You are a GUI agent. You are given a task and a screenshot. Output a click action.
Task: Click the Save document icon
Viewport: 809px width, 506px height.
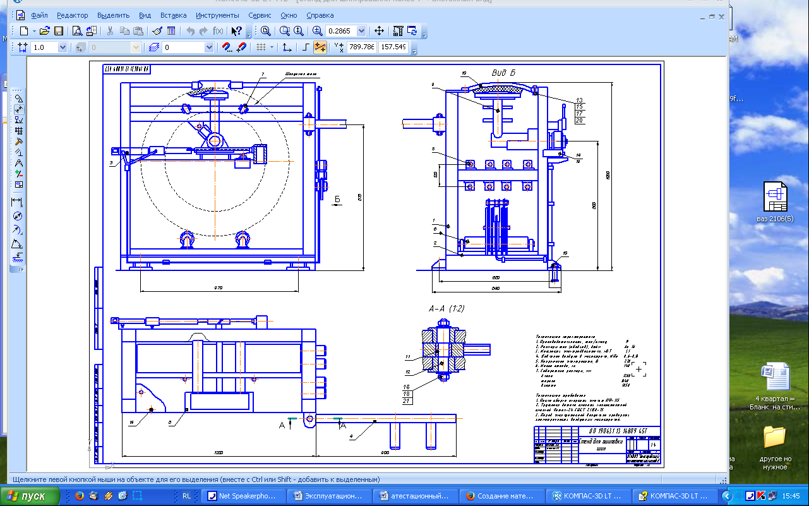tap(58, 31)
